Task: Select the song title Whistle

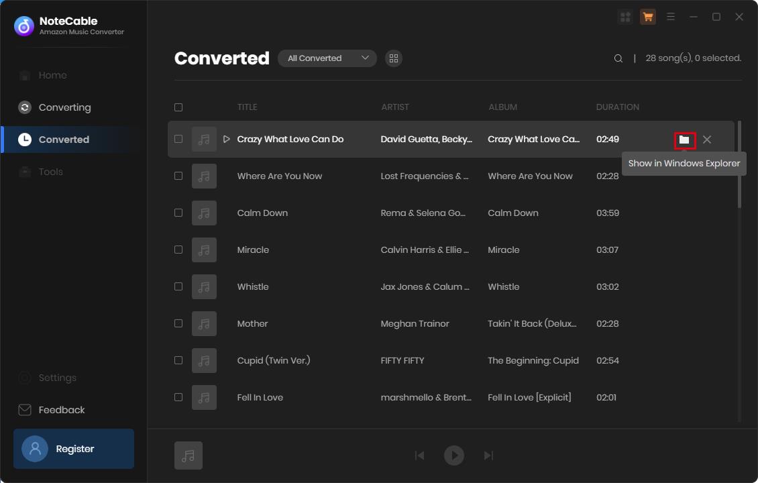Action: [x=253, y=286]
